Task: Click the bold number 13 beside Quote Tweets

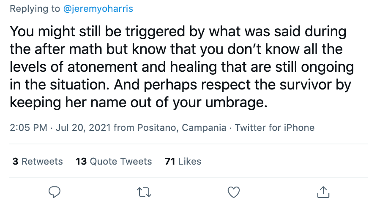Action: 81,161
